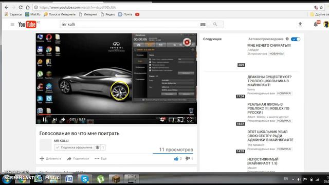Seek using the video progress bar

coord(116,115)
